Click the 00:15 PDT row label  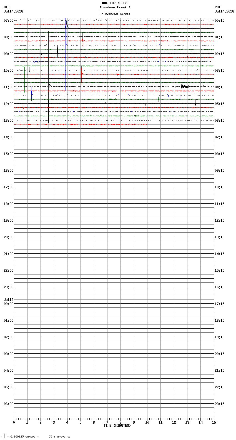point(220,21)
